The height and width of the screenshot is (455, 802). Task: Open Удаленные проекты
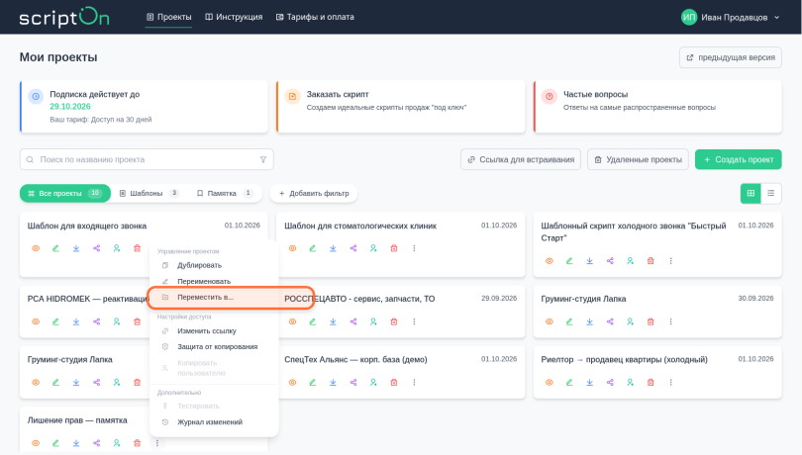click(x=638, y=159)
